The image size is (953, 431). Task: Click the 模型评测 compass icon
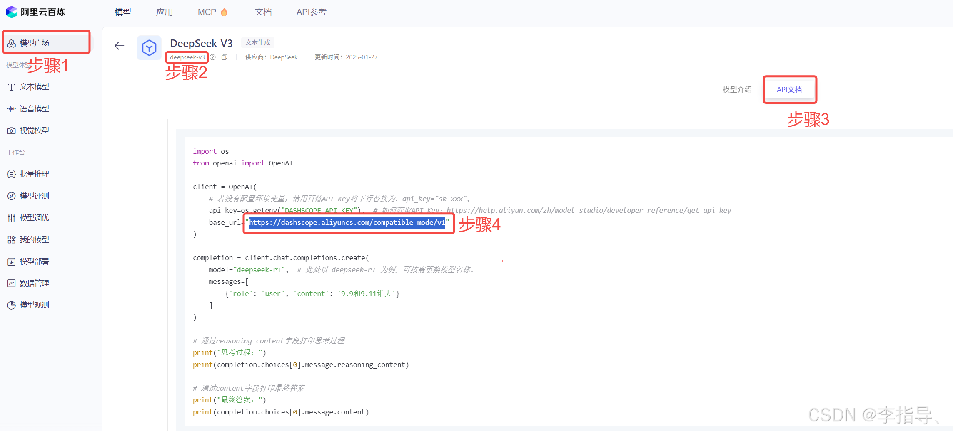tap(12, 196)
